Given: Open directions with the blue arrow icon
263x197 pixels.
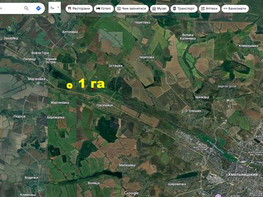Looking at the screenshot, I should click(38, 8).
